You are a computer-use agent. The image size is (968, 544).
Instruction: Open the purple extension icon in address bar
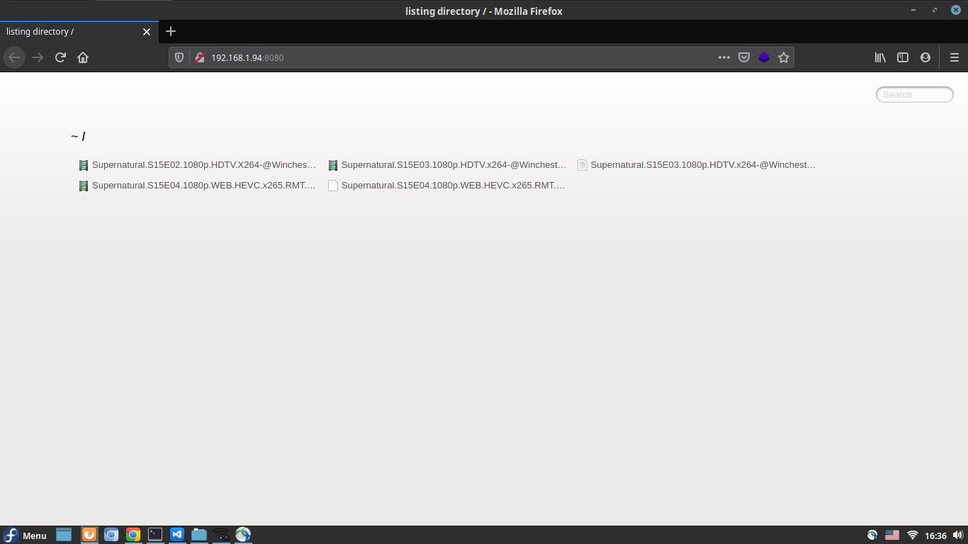click(764, 57)
